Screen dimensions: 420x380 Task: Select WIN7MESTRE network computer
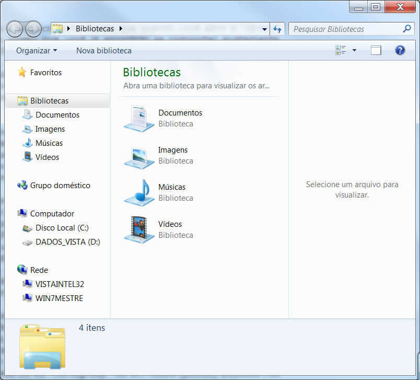(x=59, y=298)
